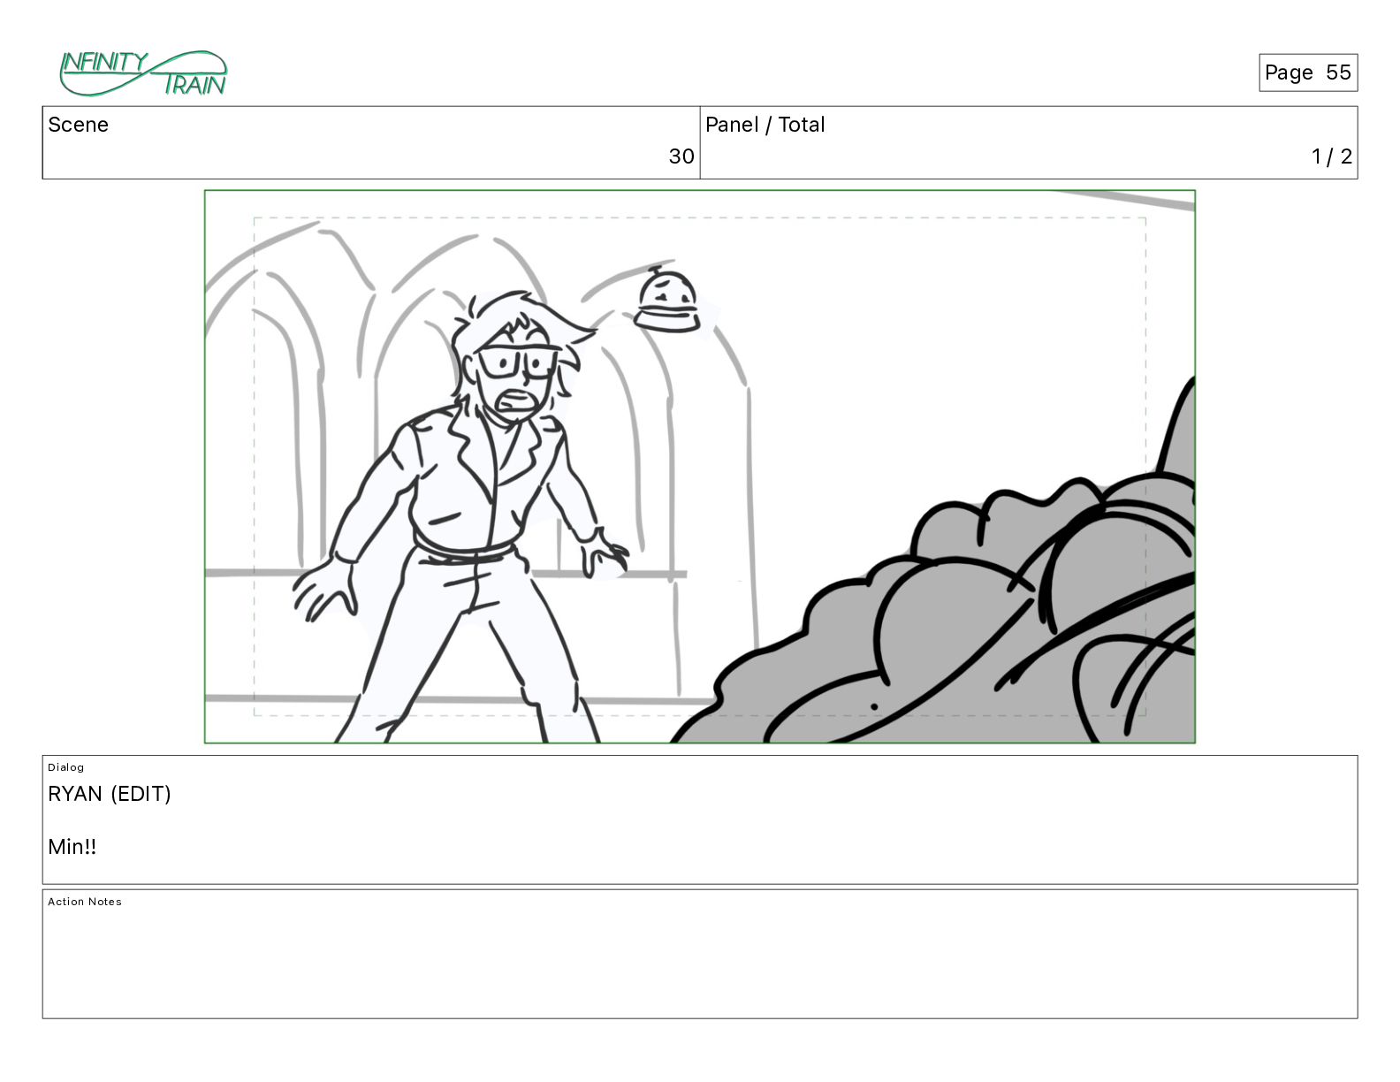This screenshot has width=1400, height=1082.
Task: Click the Infinity Train logo
Action: (143, 73)
